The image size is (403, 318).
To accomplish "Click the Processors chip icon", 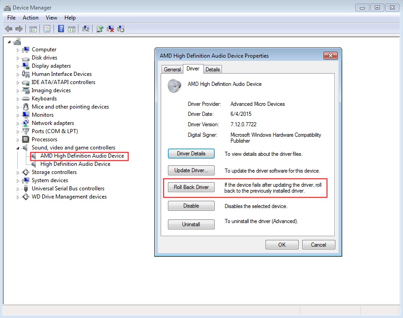I will (26, 139).
